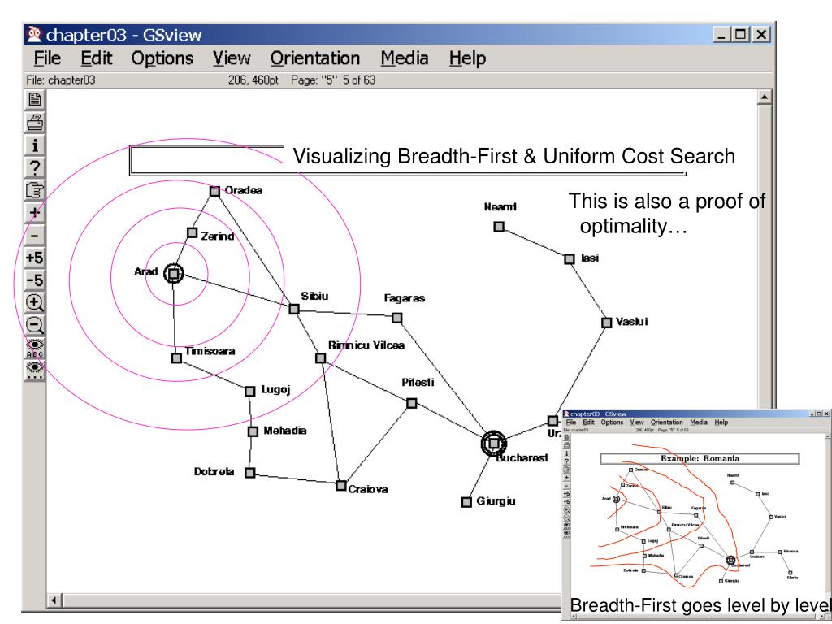Click the Vaslui city node
Image resolution: width=832 pixels, height=624 pixels.
click(607, 323)
